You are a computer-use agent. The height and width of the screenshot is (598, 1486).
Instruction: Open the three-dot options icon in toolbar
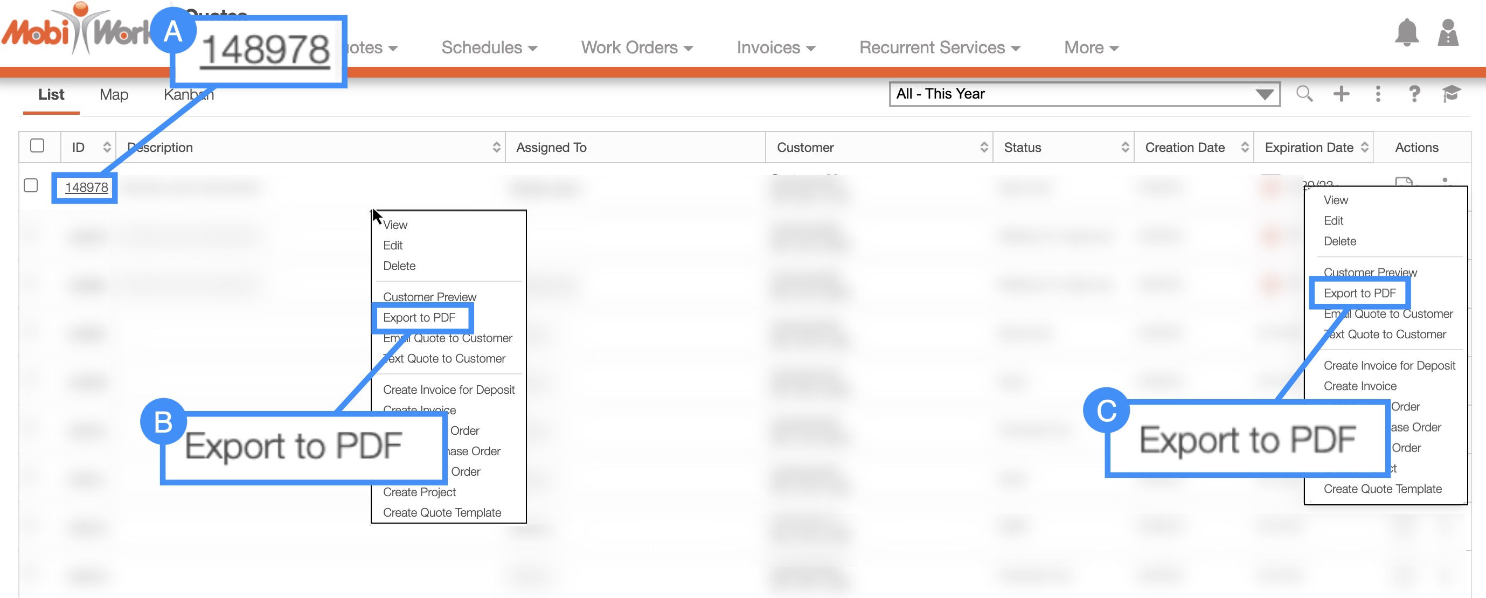click(x=1378, y=94)
